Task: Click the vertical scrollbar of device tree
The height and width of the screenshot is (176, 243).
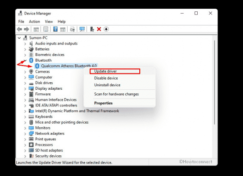Action: pyautogui.click(x=214, y=82)
